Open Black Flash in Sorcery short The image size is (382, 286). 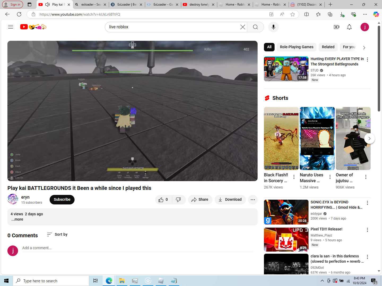[281, 138]
